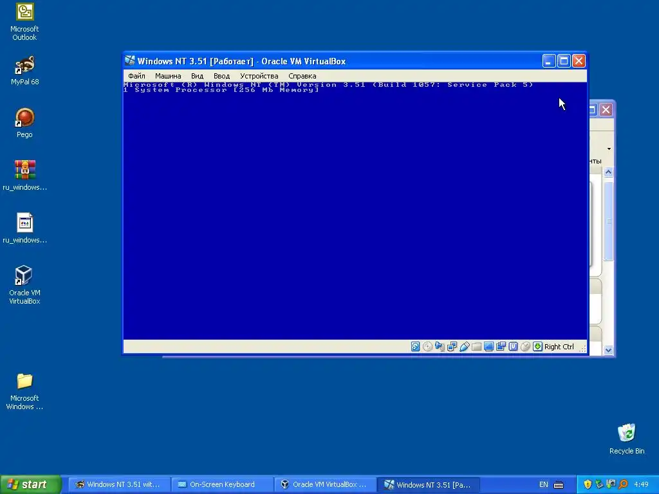Maximize the Windows NT 3.51 VM window
This screenshot has height=494, width=659.
[x=564, y=61]
